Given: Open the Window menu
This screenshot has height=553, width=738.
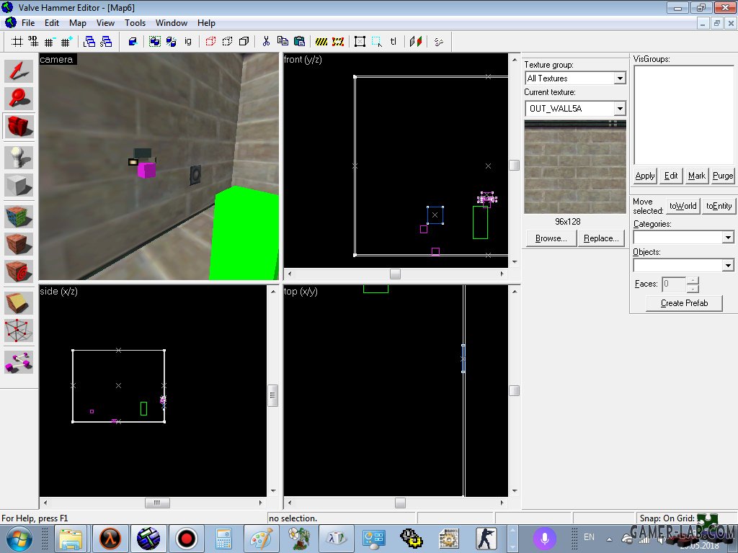Looking at the screenshot, I should (172, 22).
